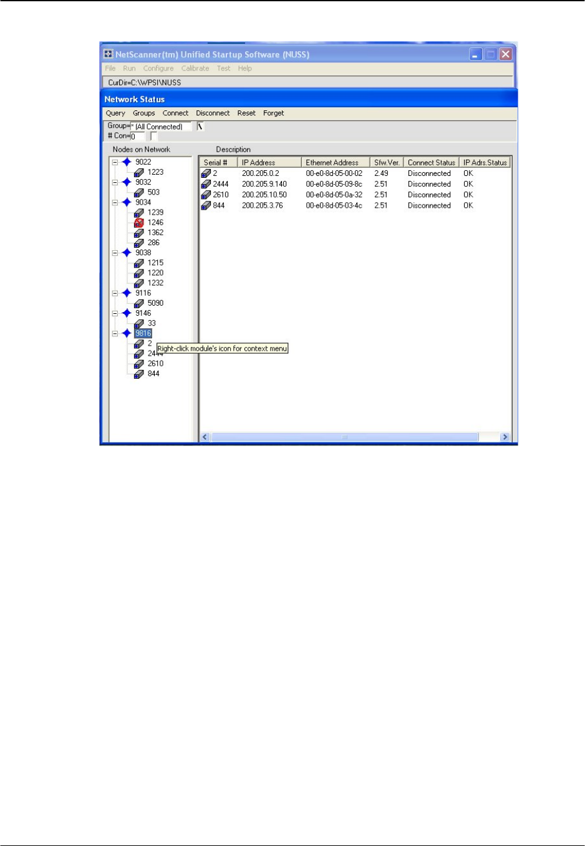Open the Query menu
Viewport: 585px width, 846px height.
pyautogui.click(x=115, y=113)
